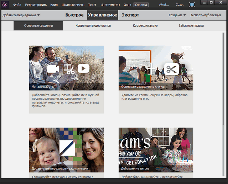Click the Сохр. save button
Viewport: 228px width, 184px height.
(x=180, y=5)
